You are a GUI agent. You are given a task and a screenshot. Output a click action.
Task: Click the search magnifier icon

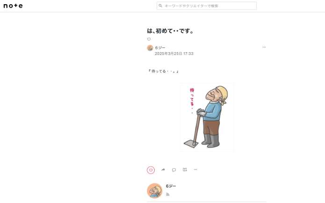point(160,6)
